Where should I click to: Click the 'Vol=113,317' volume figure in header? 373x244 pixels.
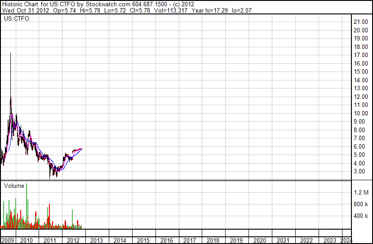click(x=171, y=10)
